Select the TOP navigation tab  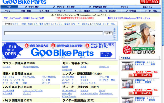(x=9, y=7)
